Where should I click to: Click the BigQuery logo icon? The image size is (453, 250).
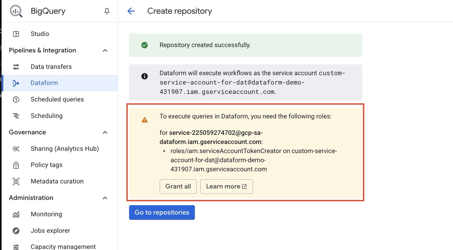16,11
